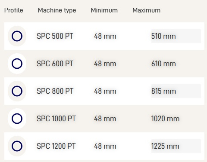Click the 48 mm minimum for SPC 500 PT
The width and height of the screenshot is (207, 162).
coord(105,36)
